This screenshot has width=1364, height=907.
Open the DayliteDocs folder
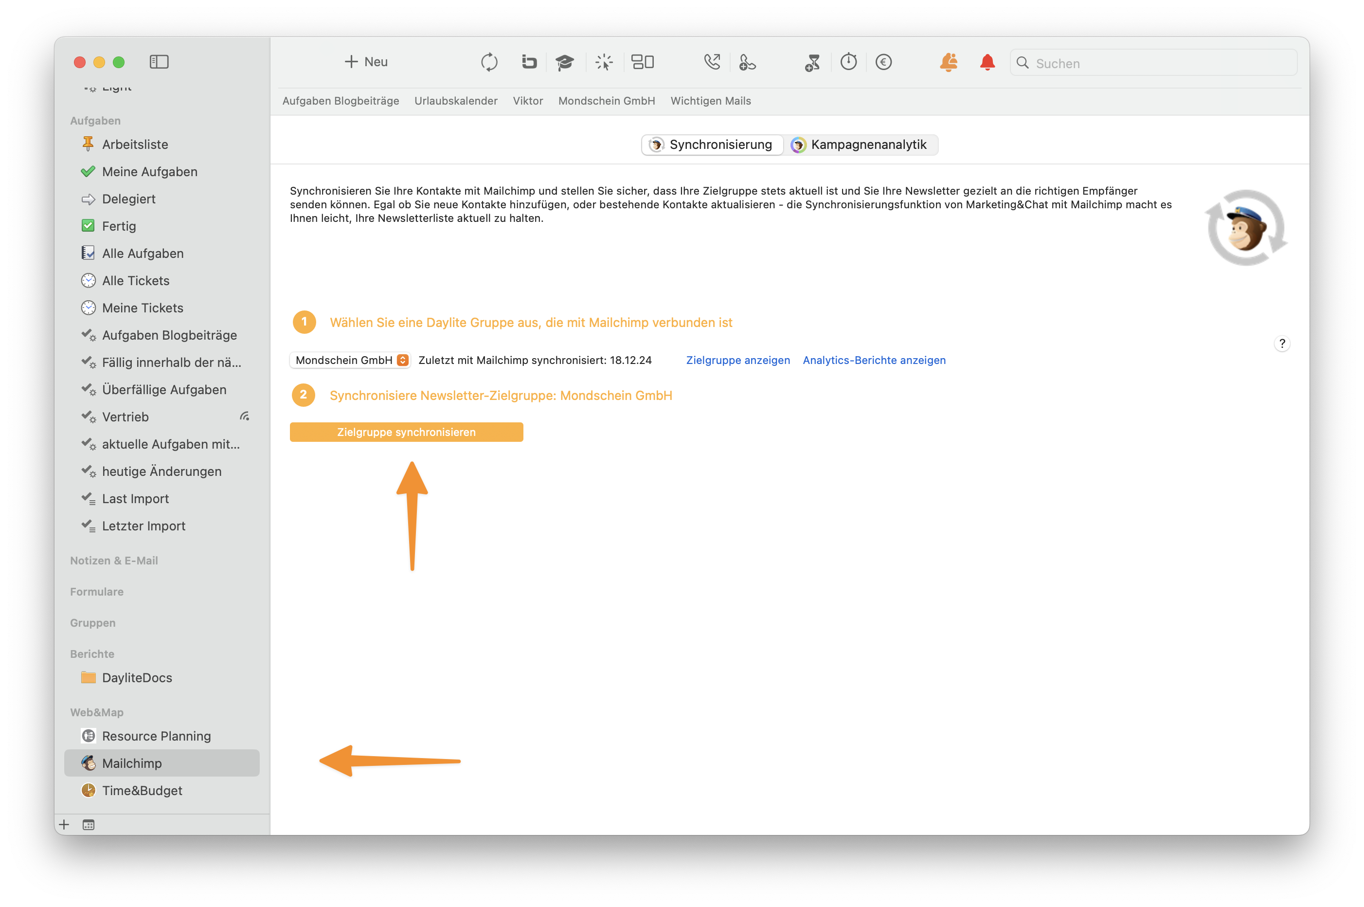[162, 677]
